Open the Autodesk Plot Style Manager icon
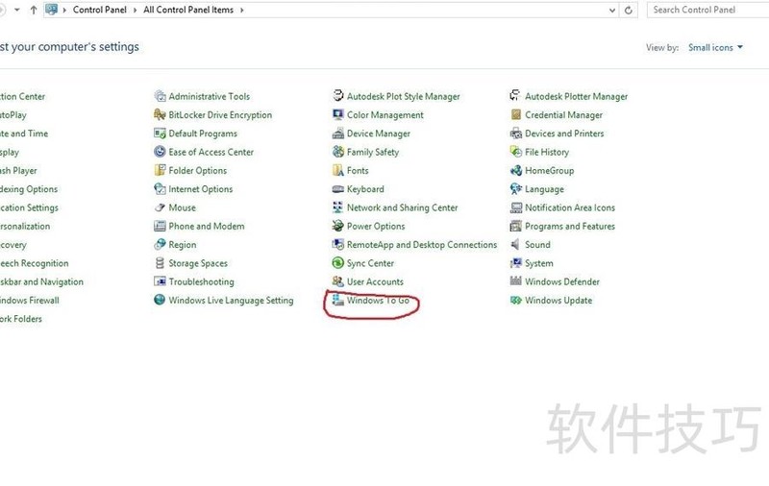The height and width of the screenshot is (486, 769). tap(338, 95)
